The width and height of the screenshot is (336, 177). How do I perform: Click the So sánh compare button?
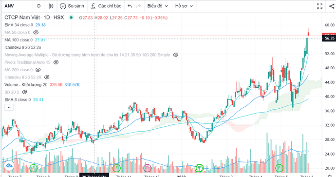coord(72,6)
